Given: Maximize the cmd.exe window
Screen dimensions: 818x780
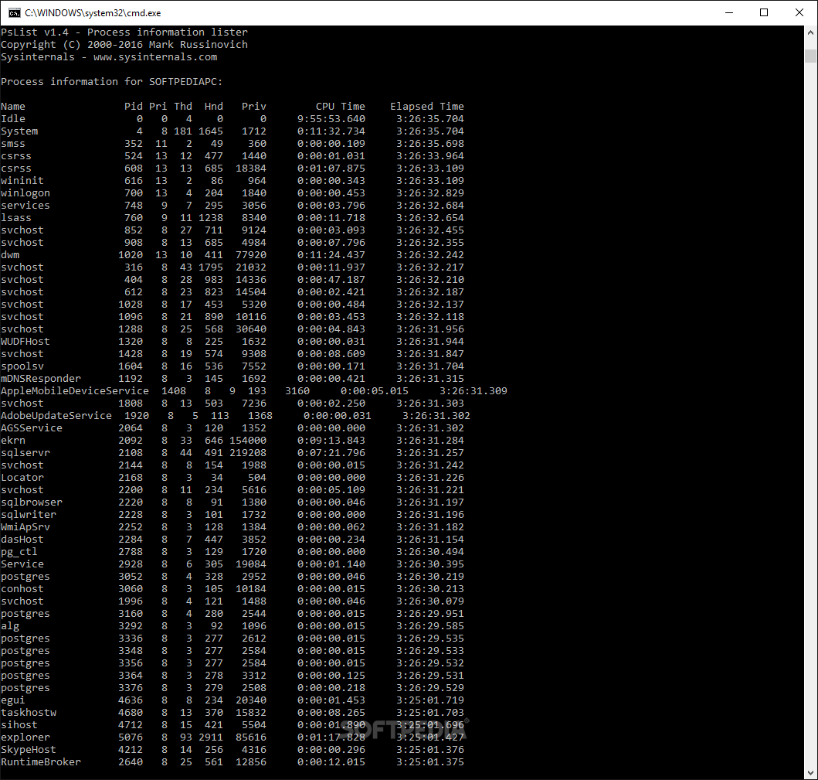Looking at the screenshot, I should pyautogui.click(x=764, y=12).
